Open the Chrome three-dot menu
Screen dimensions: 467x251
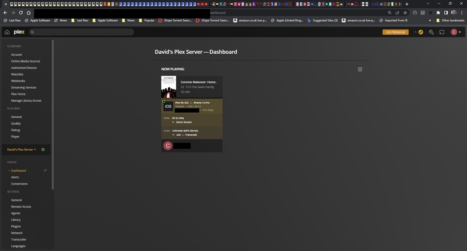tap(462, 13)
